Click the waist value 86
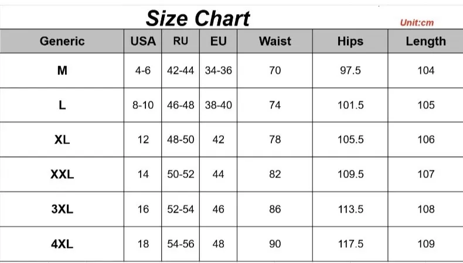The height and width of the screenshot is (263, 463). point(275,209)
